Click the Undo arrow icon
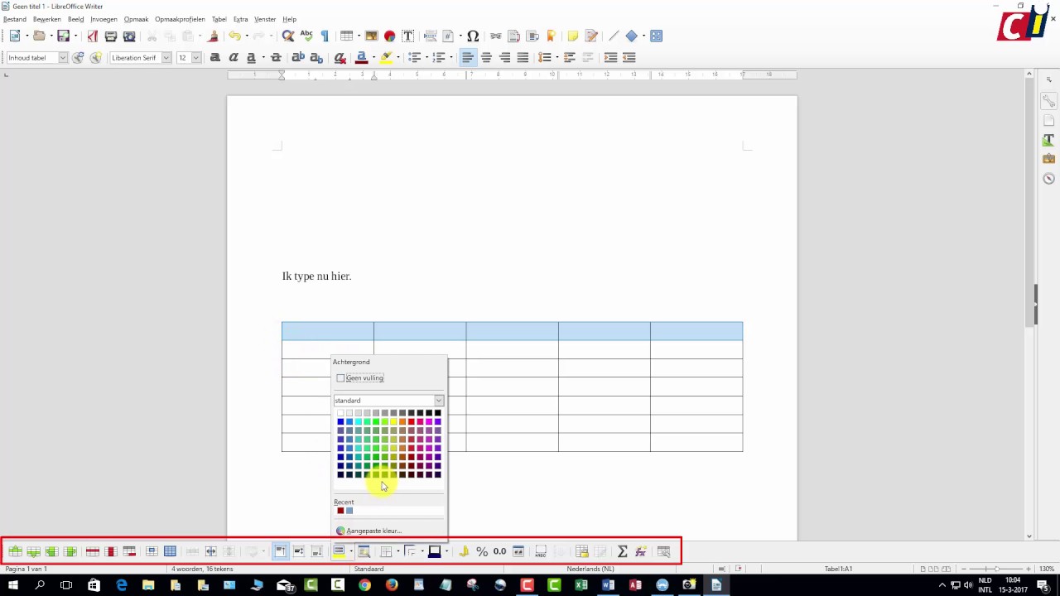The image size is (1060, 596). (x=234, y=36)
